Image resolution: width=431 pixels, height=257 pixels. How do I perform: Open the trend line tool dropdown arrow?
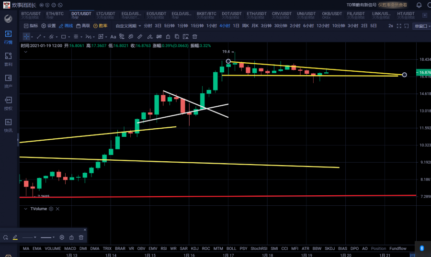tap(44, 37)
